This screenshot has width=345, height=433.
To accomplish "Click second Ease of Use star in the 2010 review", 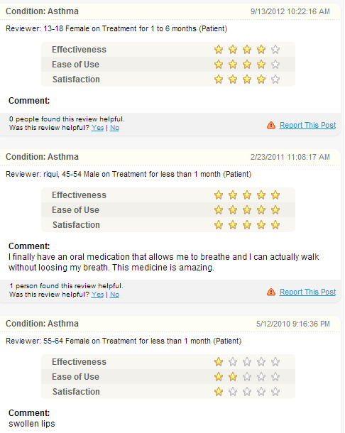I will click(x=233, y=377).
